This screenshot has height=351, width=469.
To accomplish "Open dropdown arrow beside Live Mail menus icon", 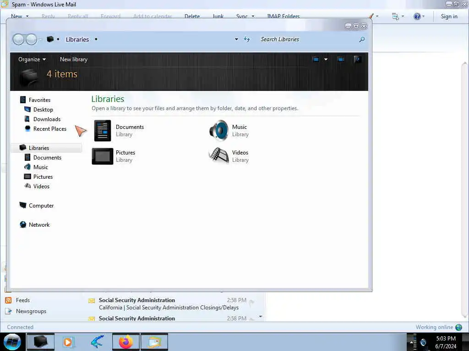I will click(403, 16).
